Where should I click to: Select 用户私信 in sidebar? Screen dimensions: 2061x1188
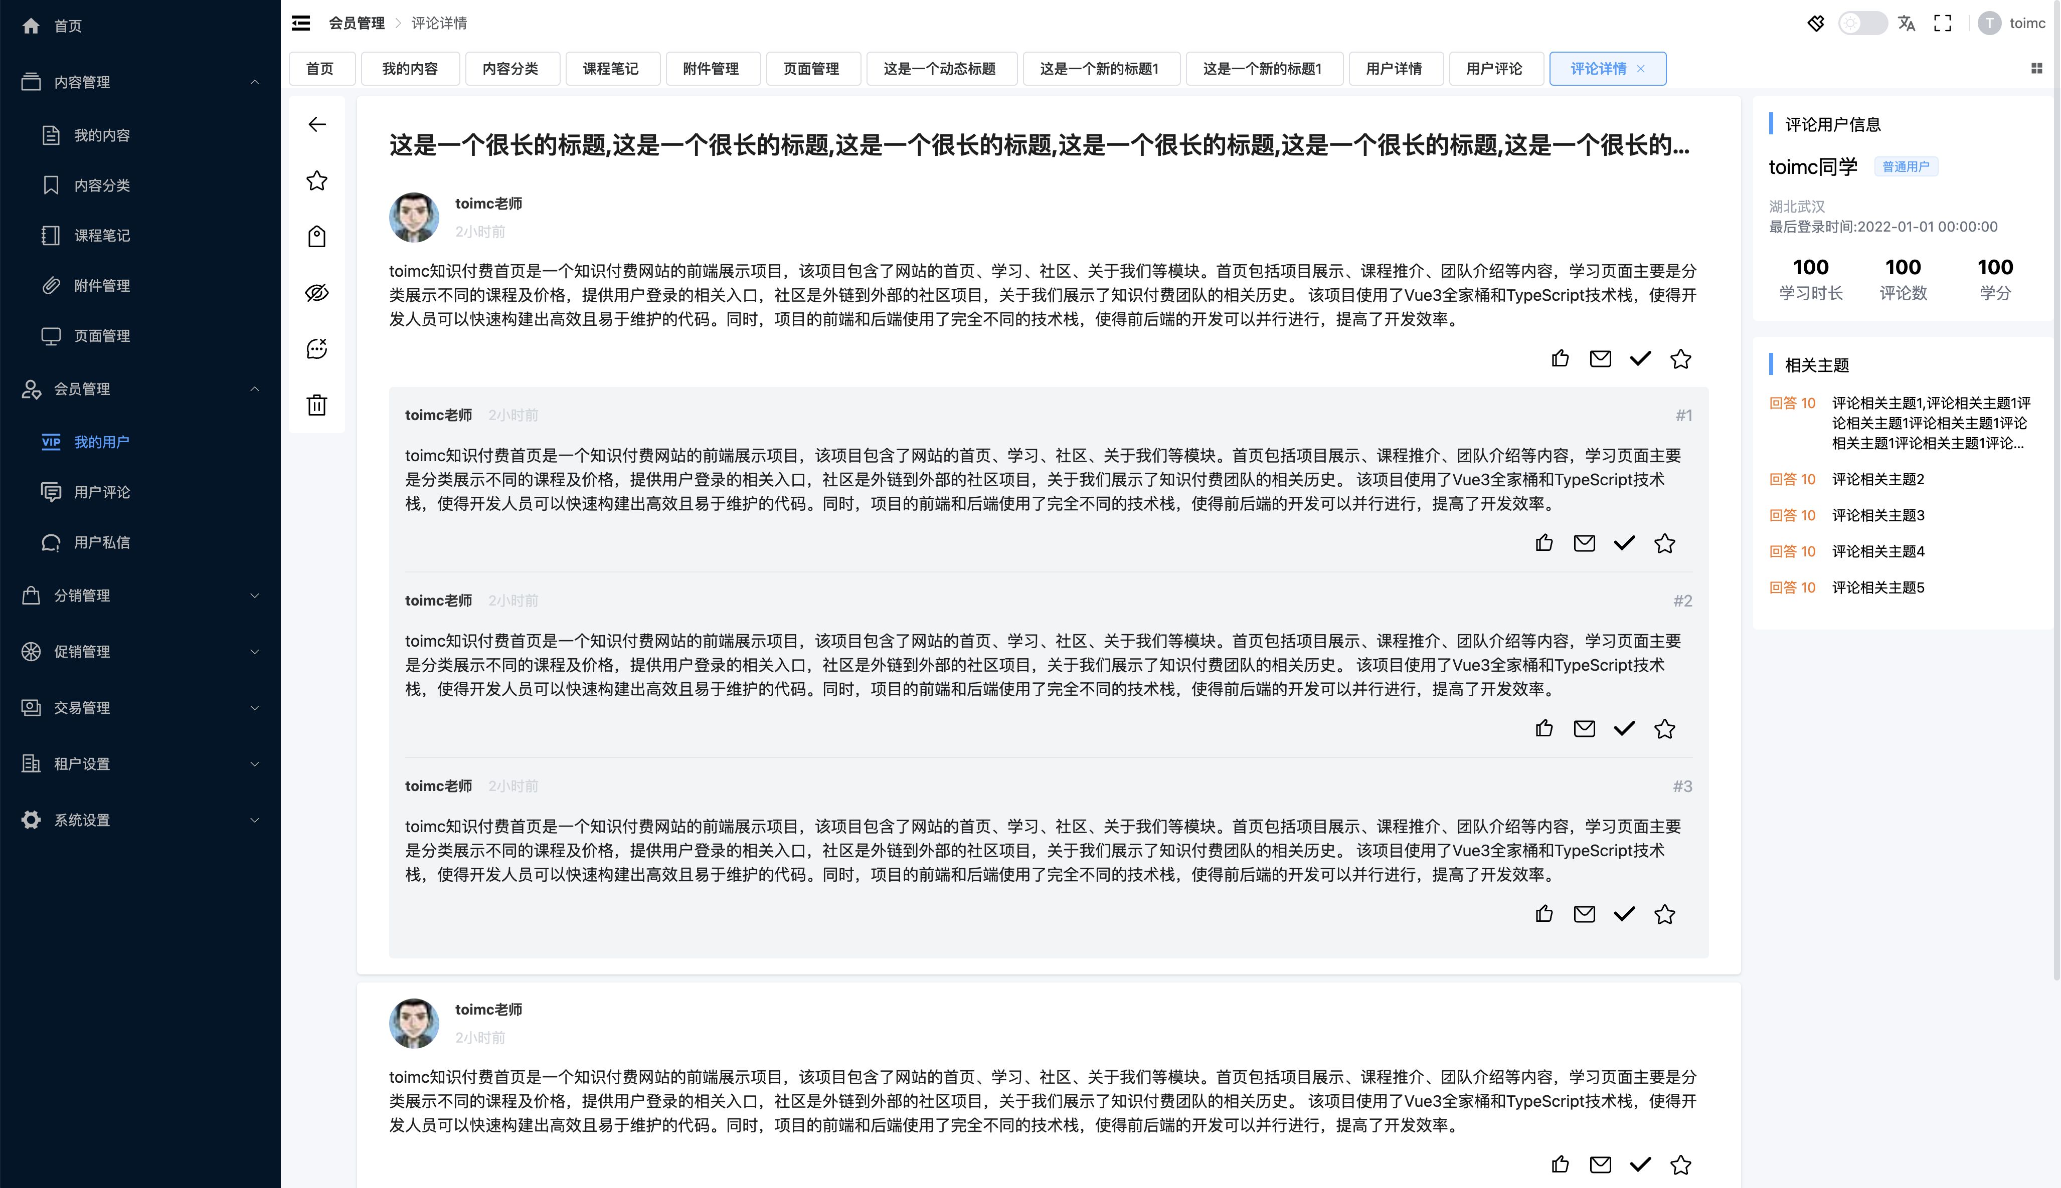point(102,542)
